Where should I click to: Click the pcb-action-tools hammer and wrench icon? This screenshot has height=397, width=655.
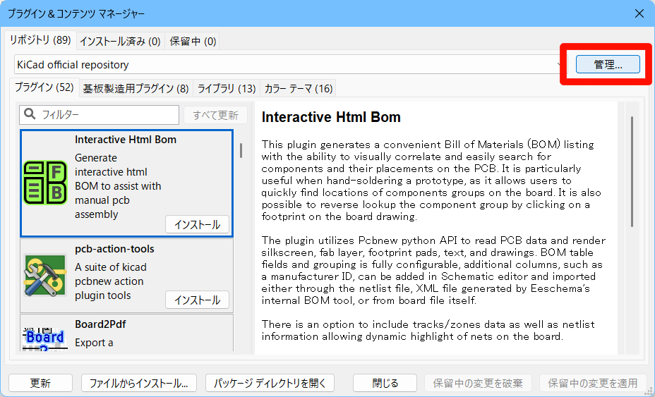(x=45, y=276)
